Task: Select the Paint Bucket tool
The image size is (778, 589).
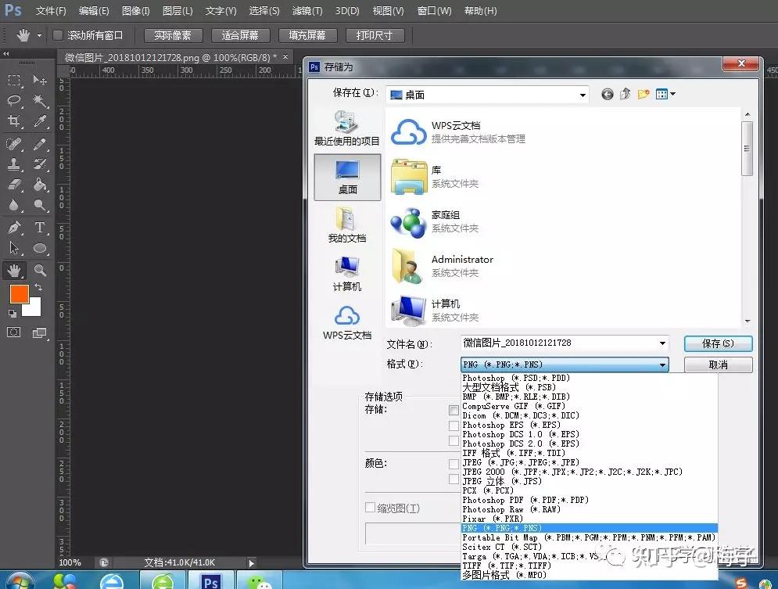Action: [x=40, y=185]
